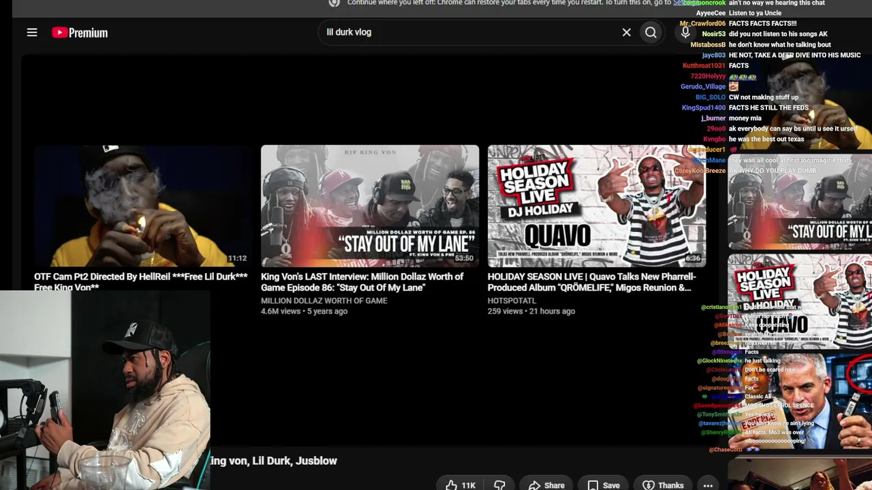Click the magnifying glass search button
This screenshot has width=872, height=490.
click(x=651, y=32)
